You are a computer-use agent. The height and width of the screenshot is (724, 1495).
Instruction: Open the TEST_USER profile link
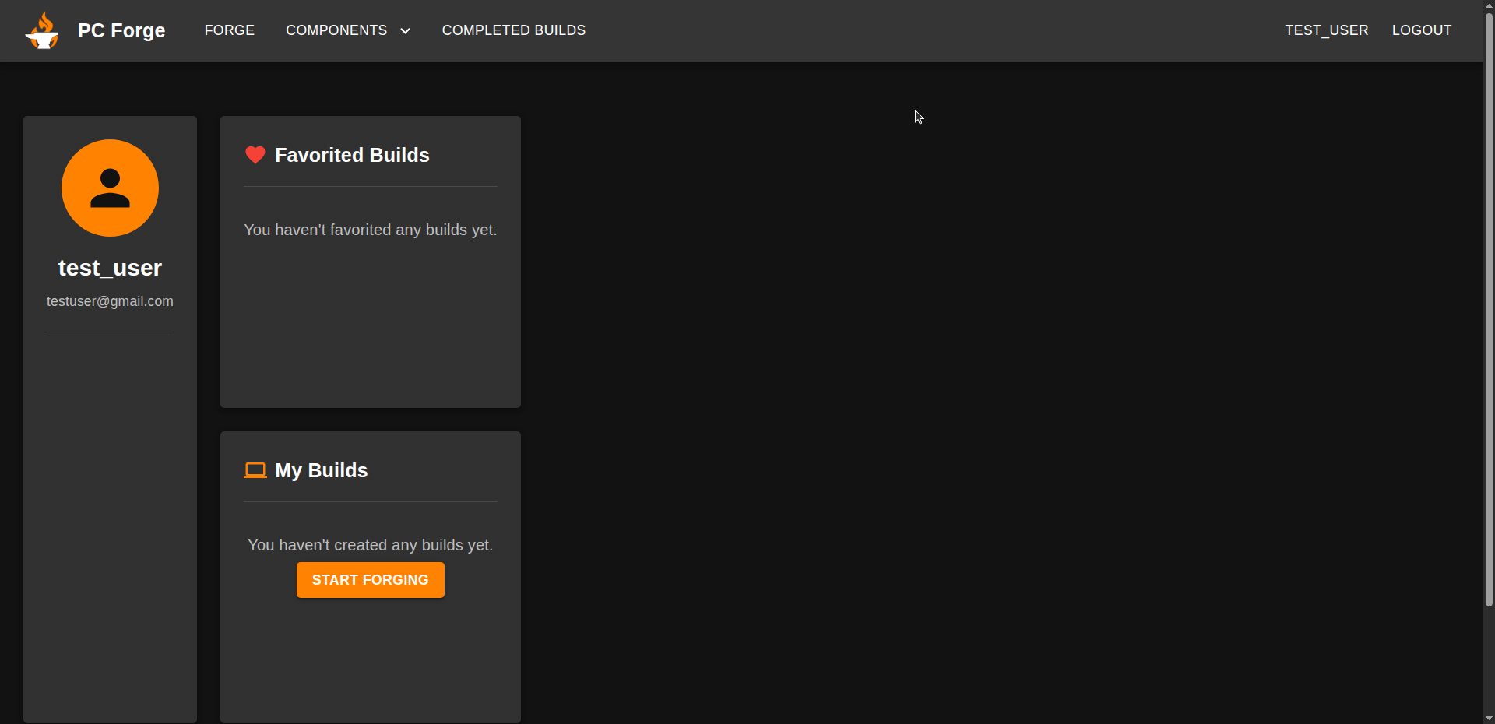1326,30
